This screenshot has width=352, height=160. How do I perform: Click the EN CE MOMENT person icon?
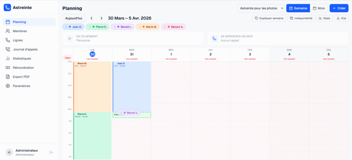(x=70, y=38)
